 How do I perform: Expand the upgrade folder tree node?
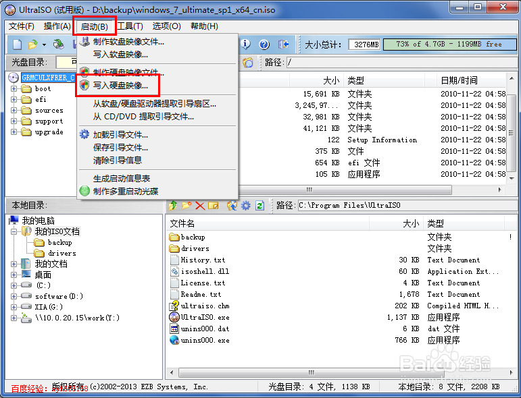pyautogui.click(x=14, y=132)
